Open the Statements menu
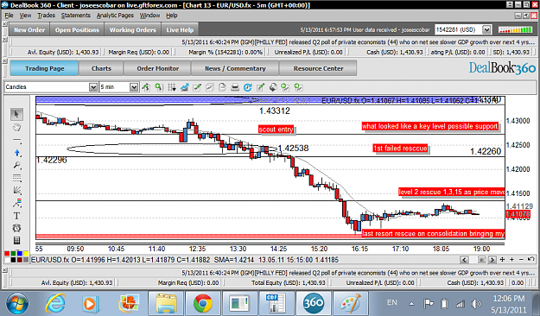 76,16
